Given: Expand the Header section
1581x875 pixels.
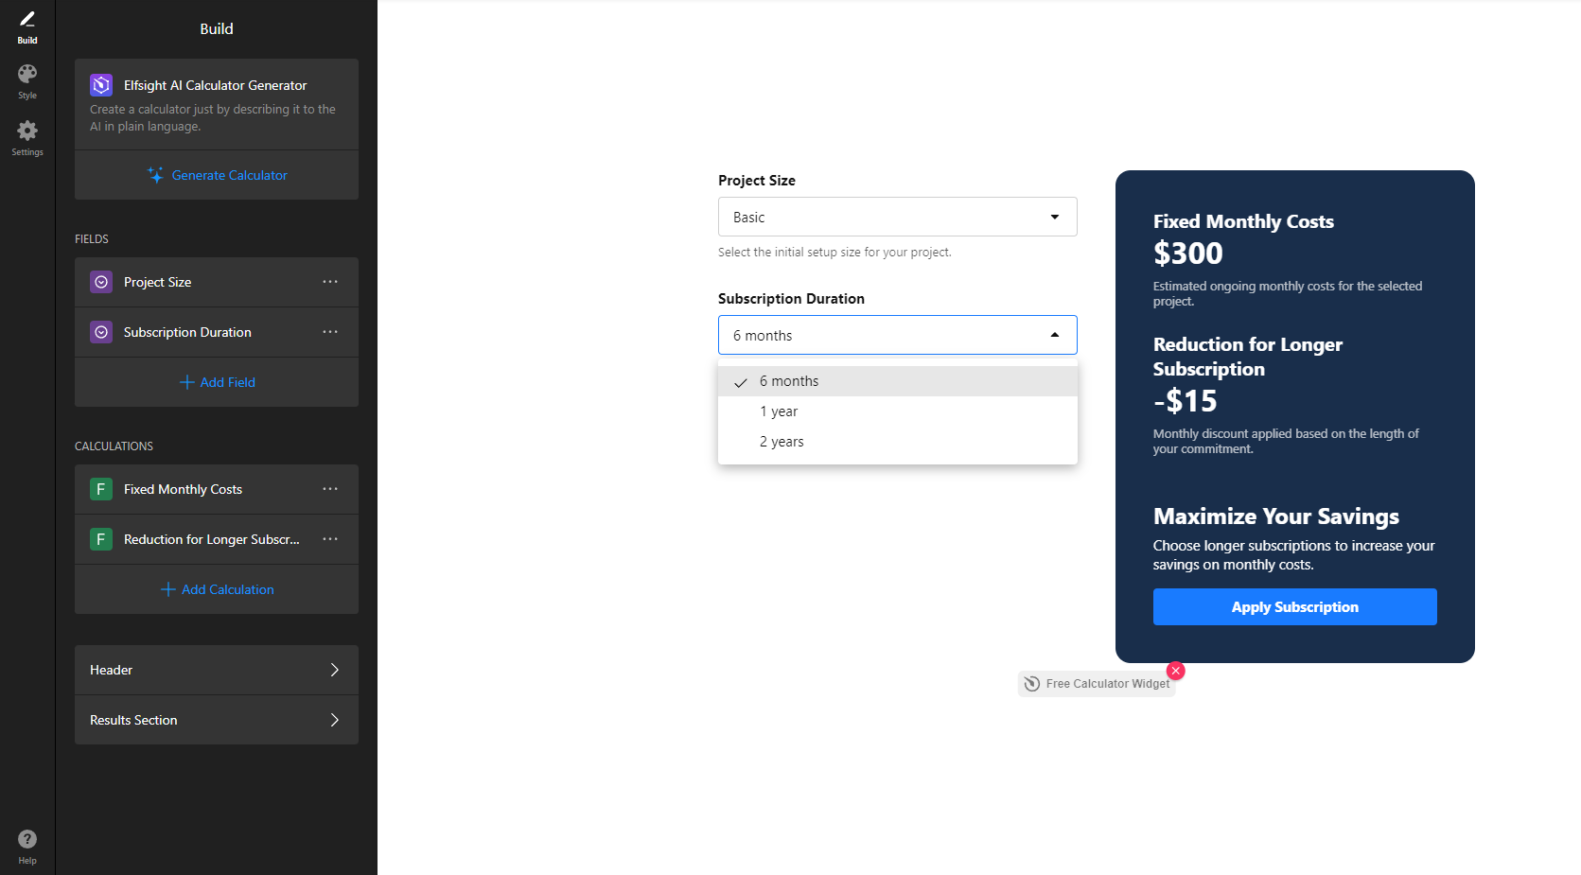Looking at the screenshot, I should coord(217,670).
